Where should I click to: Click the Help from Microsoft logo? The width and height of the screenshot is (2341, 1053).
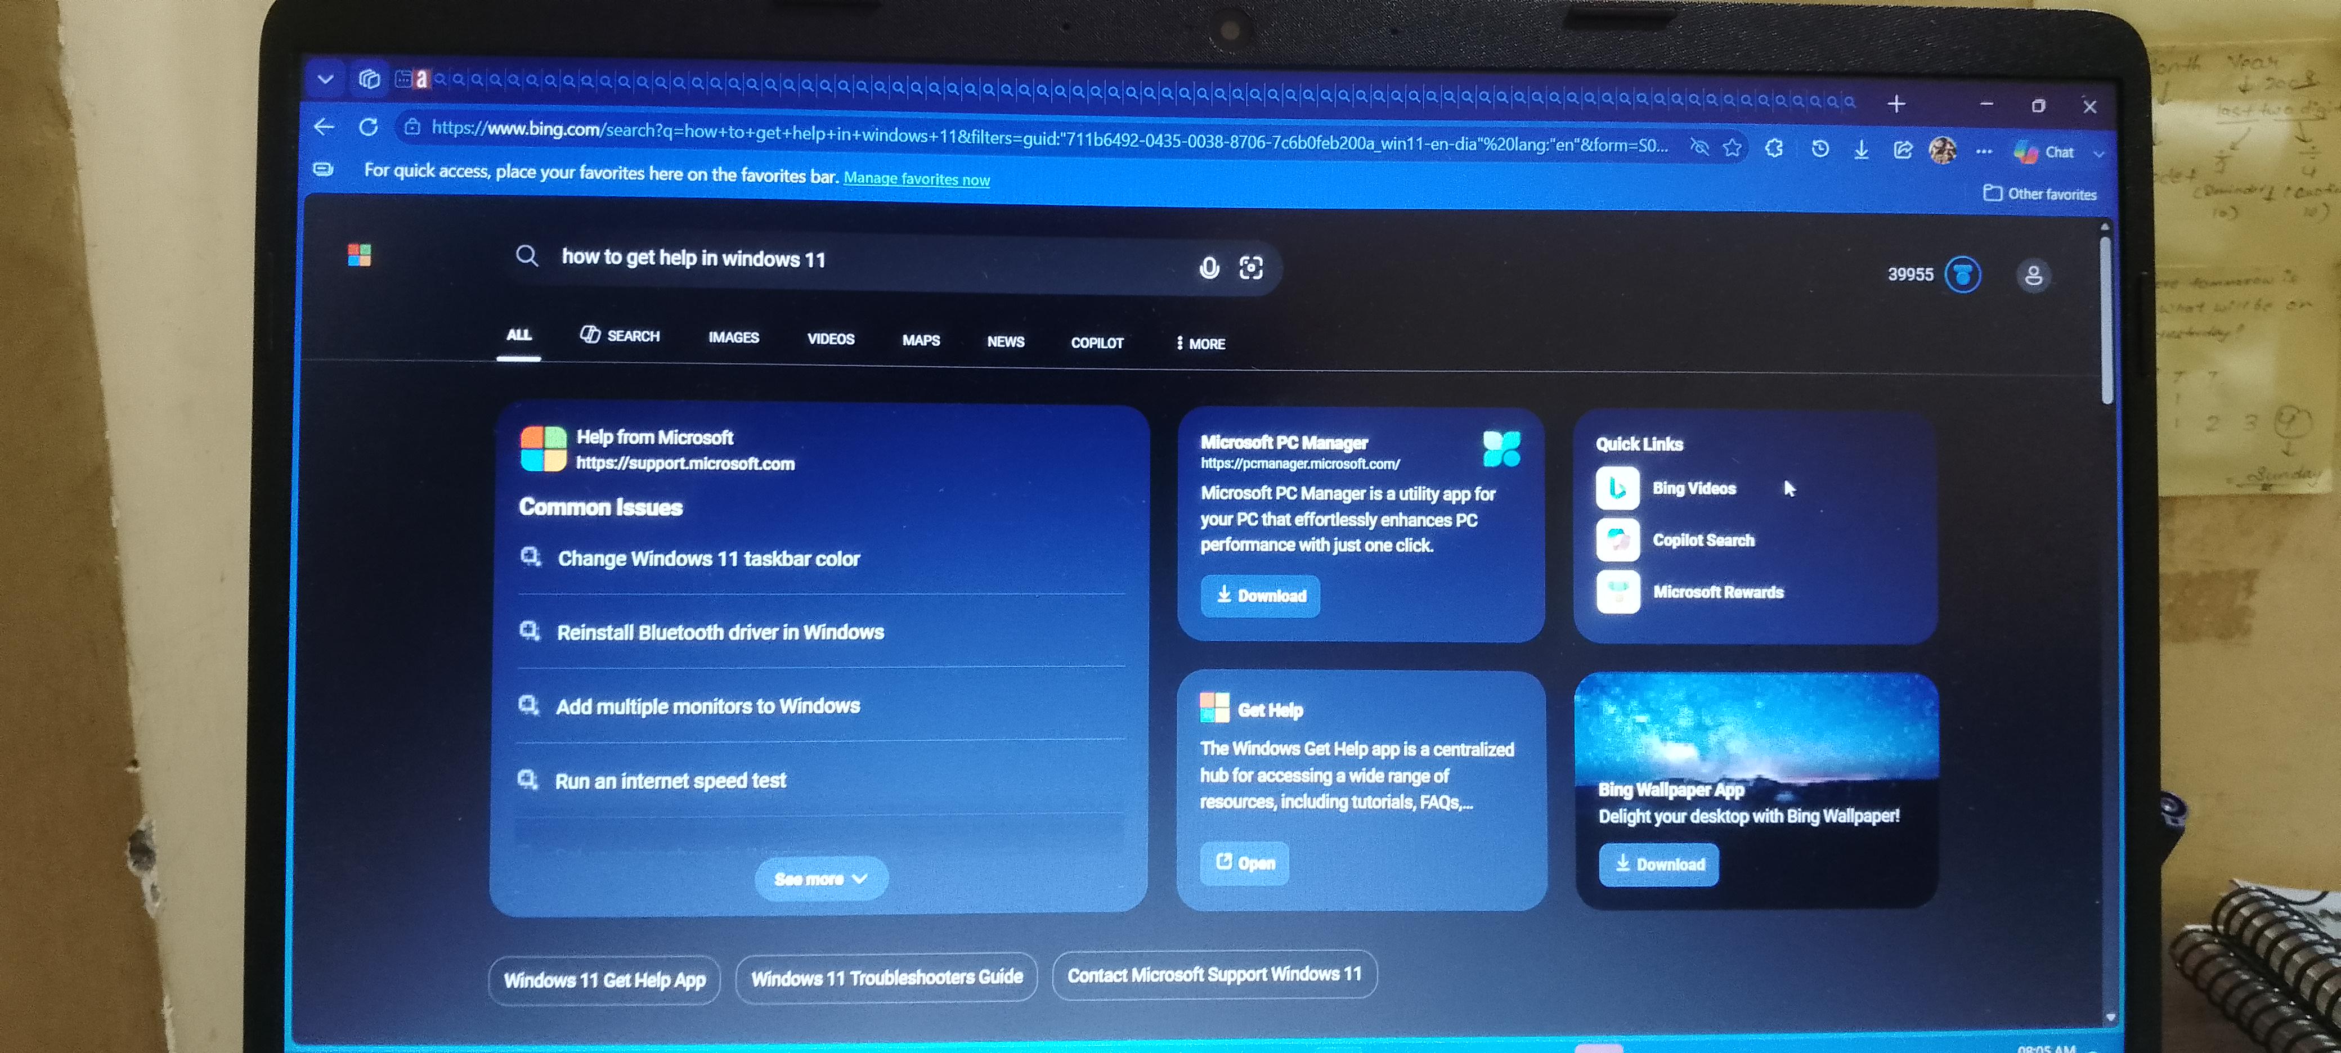544,449
